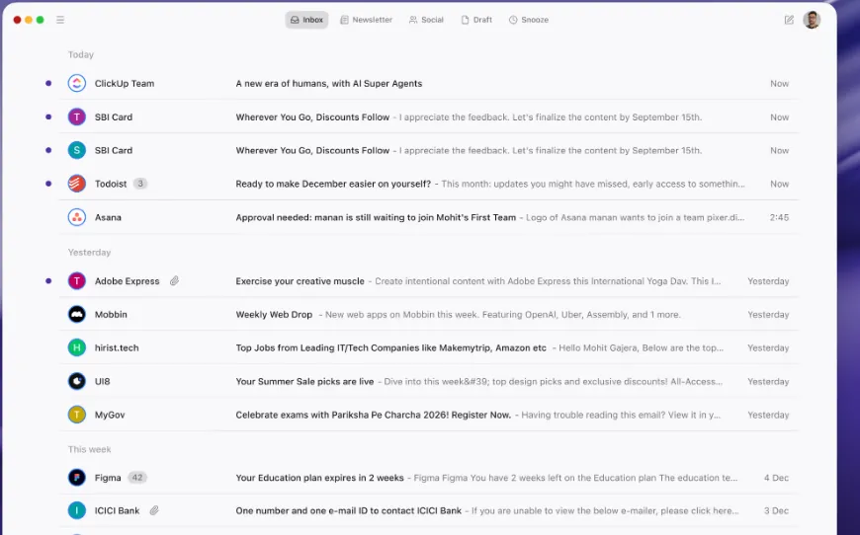The height and width of the screenshot is (535, 860).
Task: Click the Todoist thread count badge 3
Action: click(x=140, y=184)
